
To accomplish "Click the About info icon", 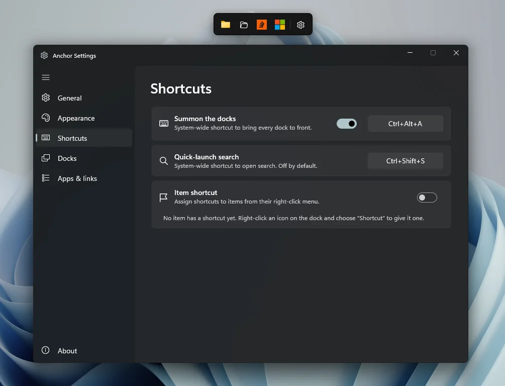I will point(46,350).
